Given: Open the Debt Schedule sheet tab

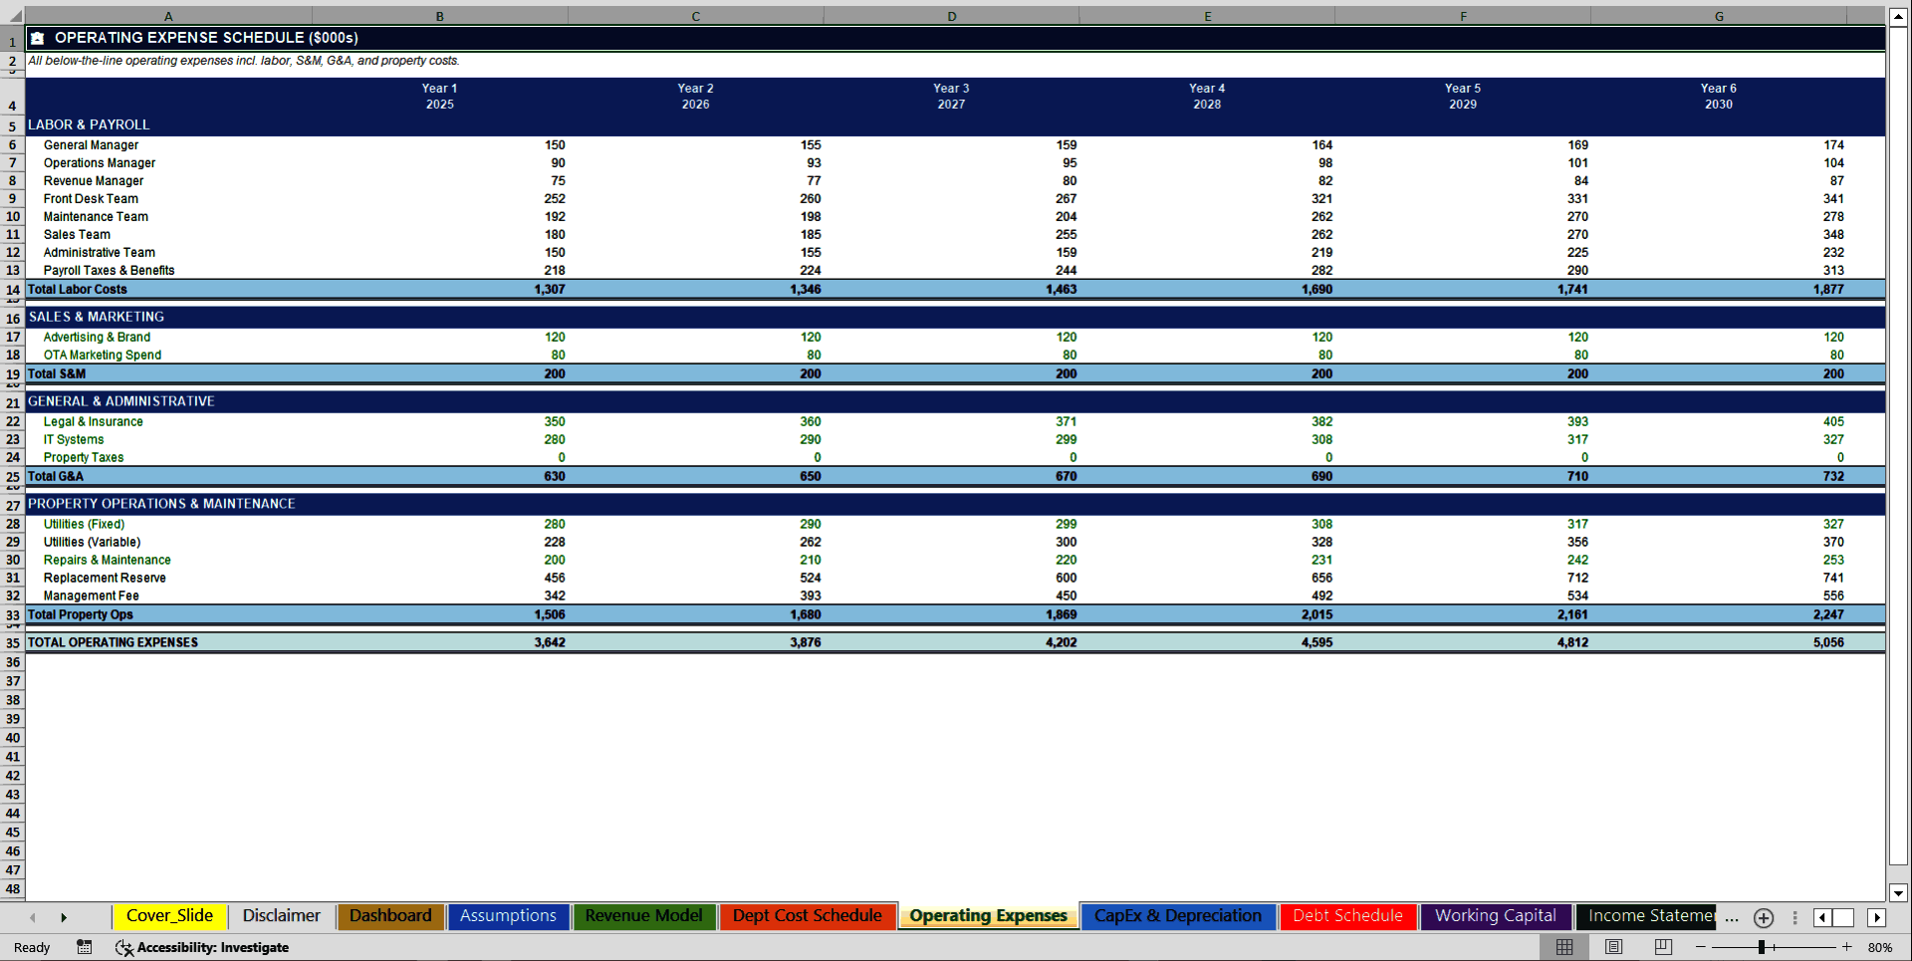Looking at the screenshot, I should click(1347, 915).
